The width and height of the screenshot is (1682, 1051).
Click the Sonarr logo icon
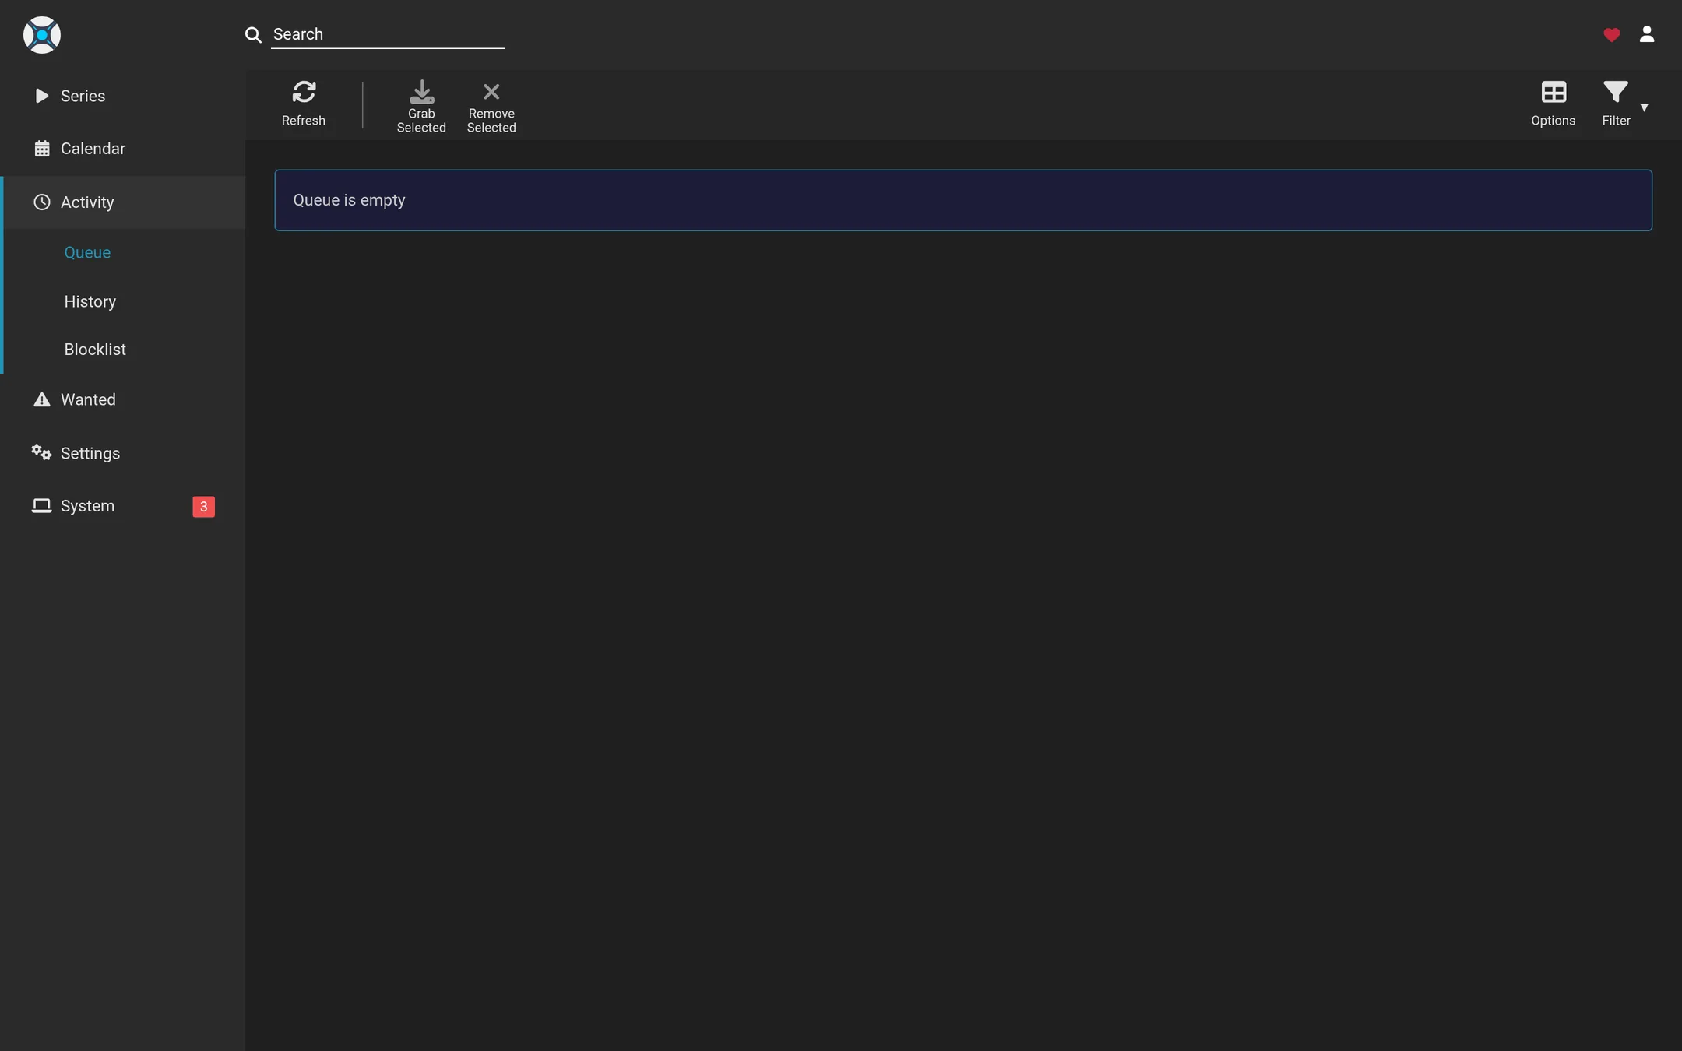point(42,35)
